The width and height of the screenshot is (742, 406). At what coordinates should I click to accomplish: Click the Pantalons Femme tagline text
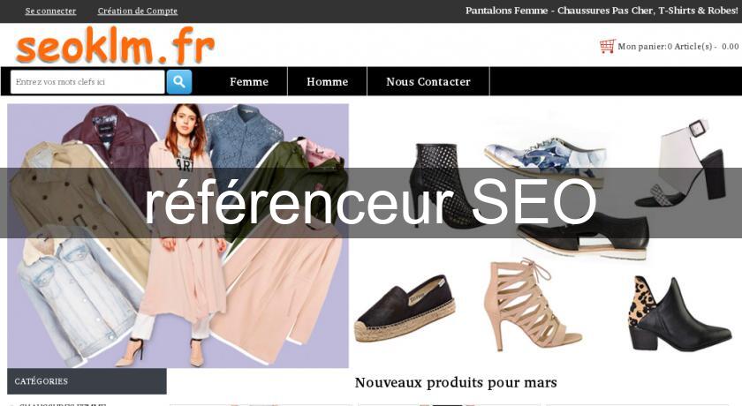(602, 11)
